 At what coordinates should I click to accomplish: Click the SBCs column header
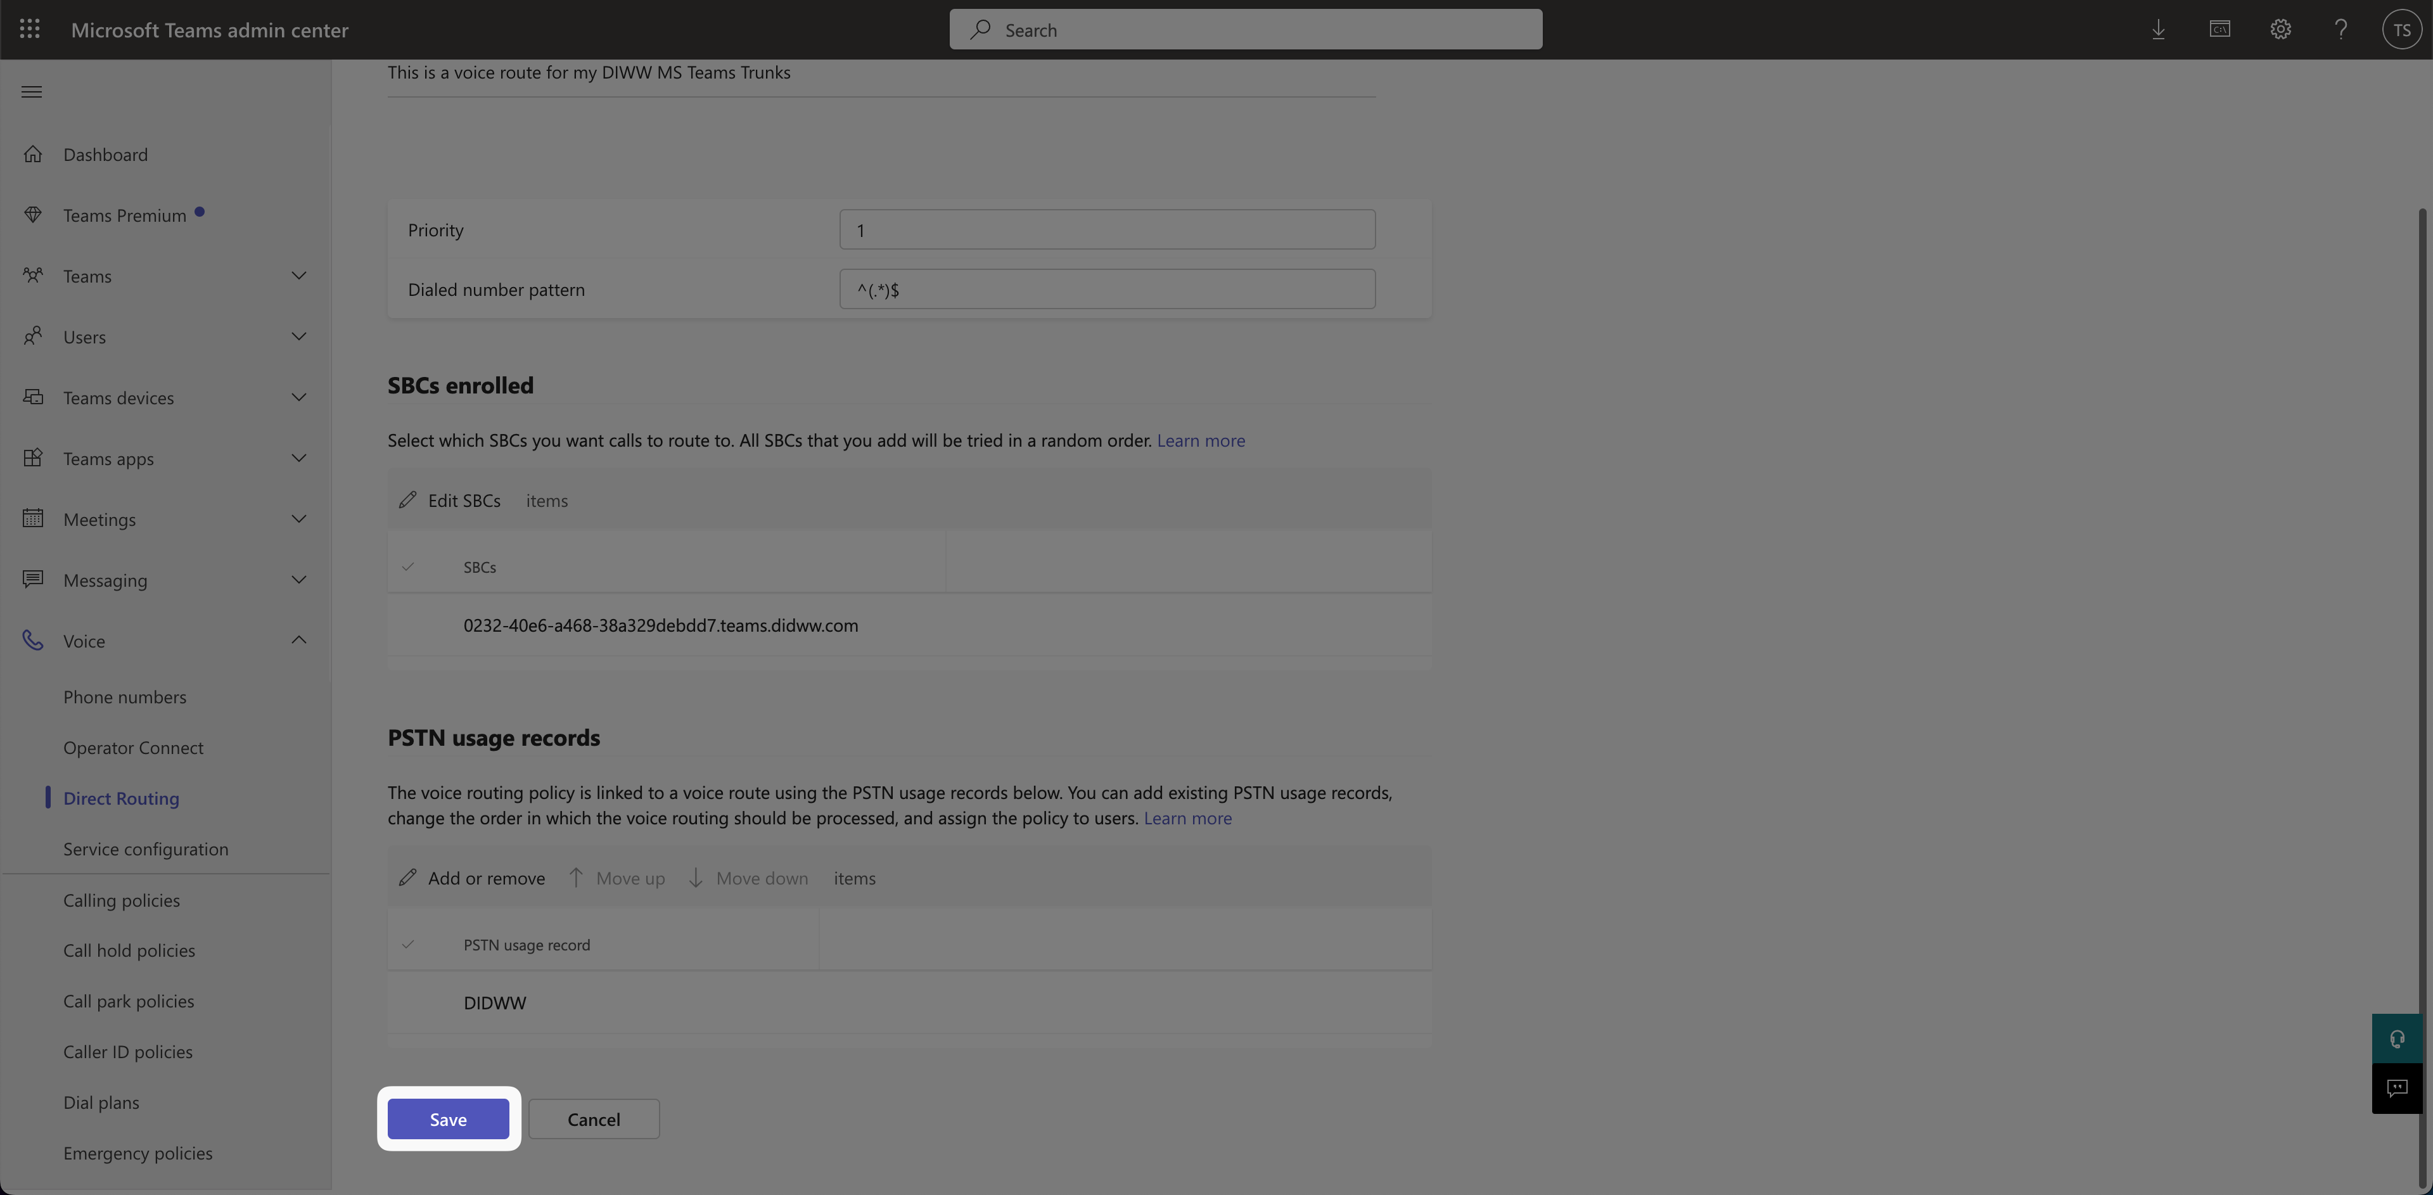pyautogui.click(x=479, y=567)
